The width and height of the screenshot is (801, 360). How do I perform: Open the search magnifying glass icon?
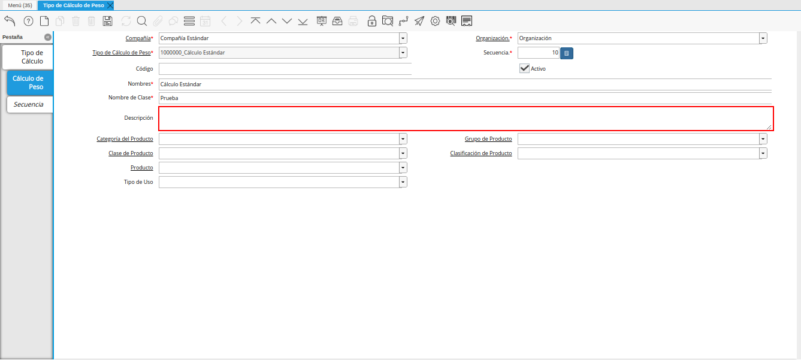point(142,21)
